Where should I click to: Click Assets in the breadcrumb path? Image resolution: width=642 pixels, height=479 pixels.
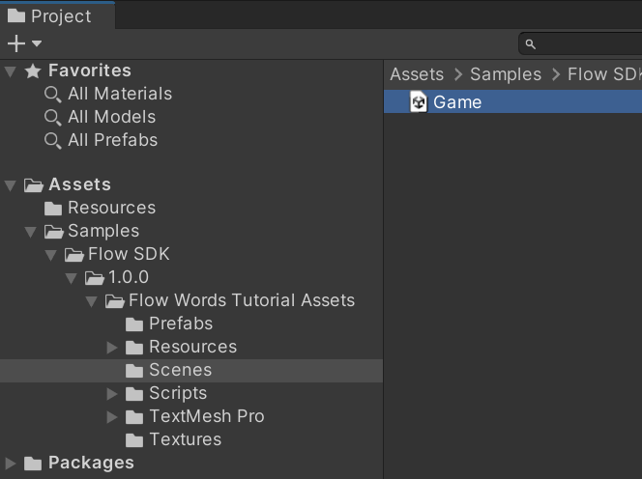(416, 74)
